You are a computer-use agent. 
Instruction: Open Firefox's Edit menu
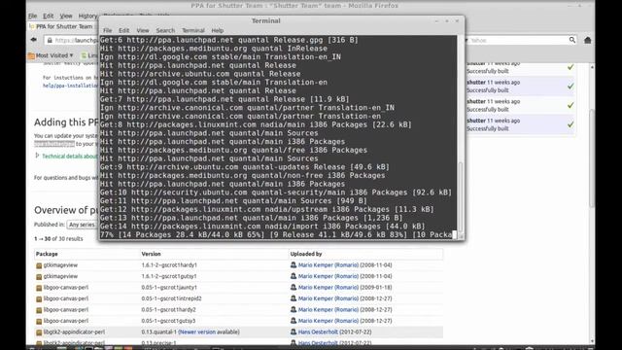(x=48, y=16)
